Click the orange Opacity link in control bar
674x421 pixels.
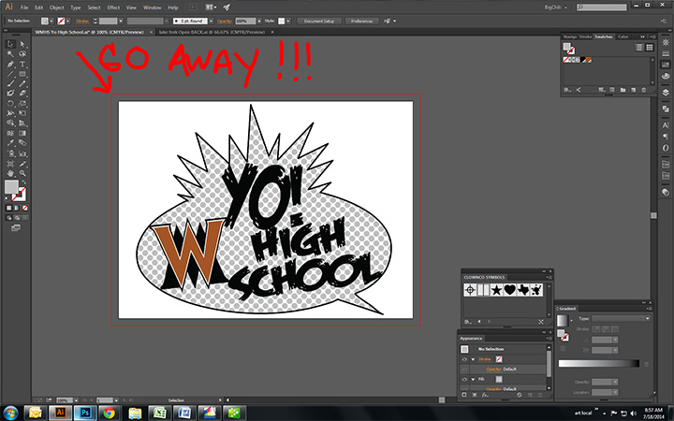pyautogui.click(x=225, y=21)
